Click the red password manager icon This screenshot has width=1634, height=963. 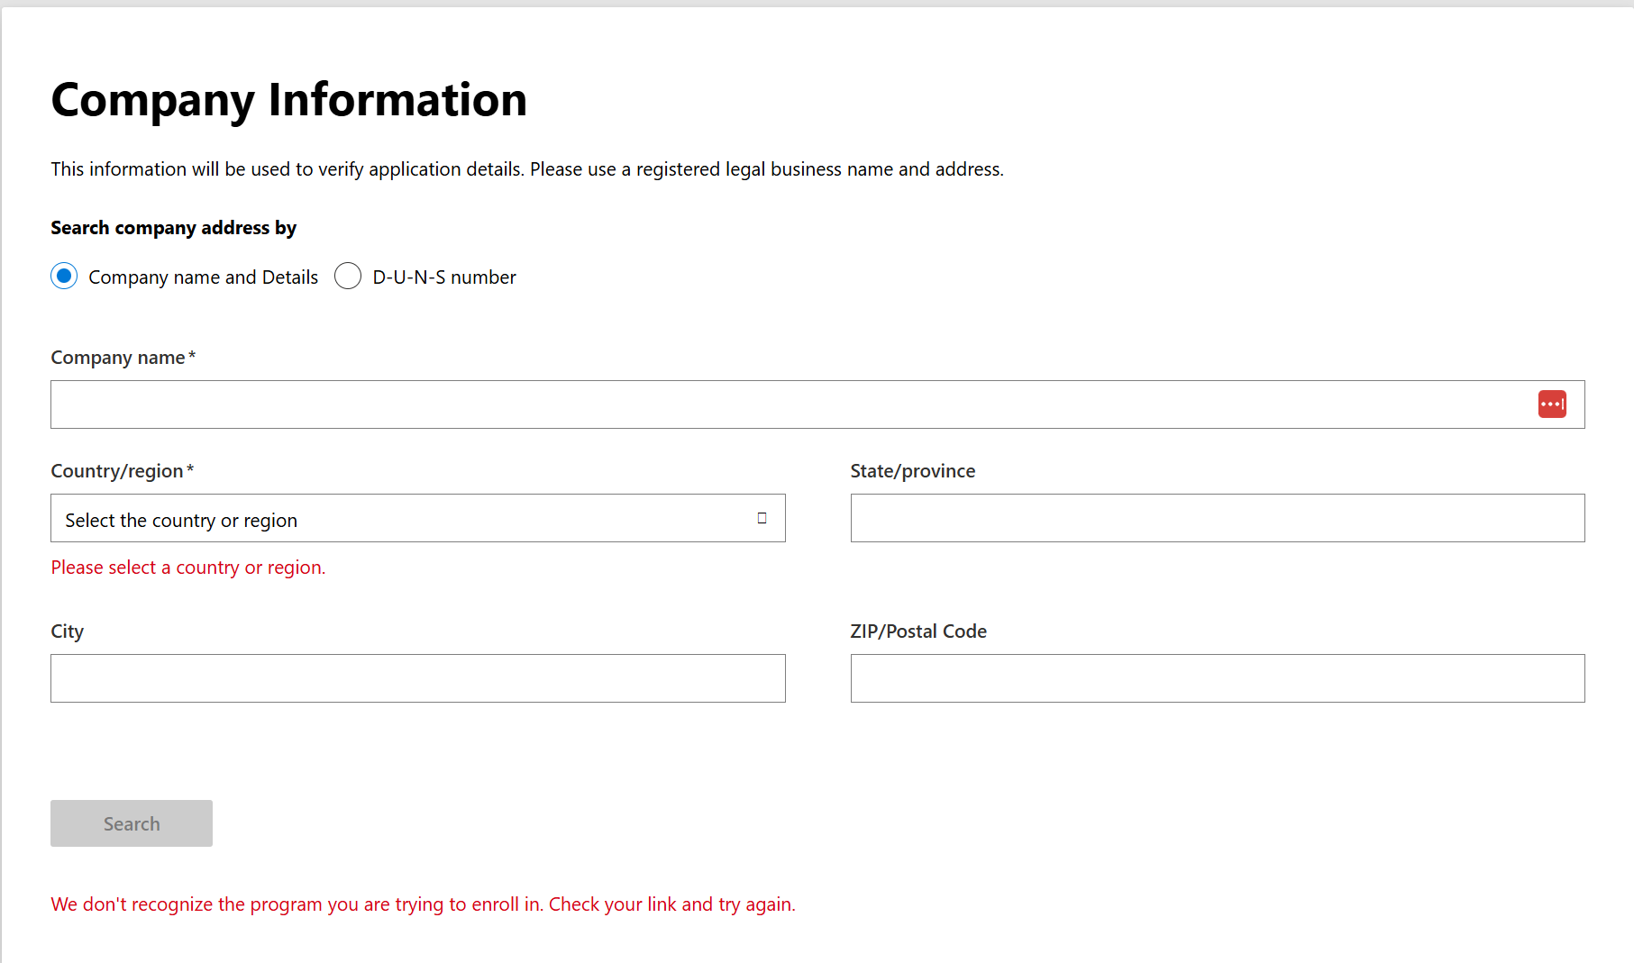1551,404
